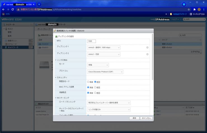This screenshot has height=133, width=207.
Task: Click the ESXi header search field
Action: (194, 19)
